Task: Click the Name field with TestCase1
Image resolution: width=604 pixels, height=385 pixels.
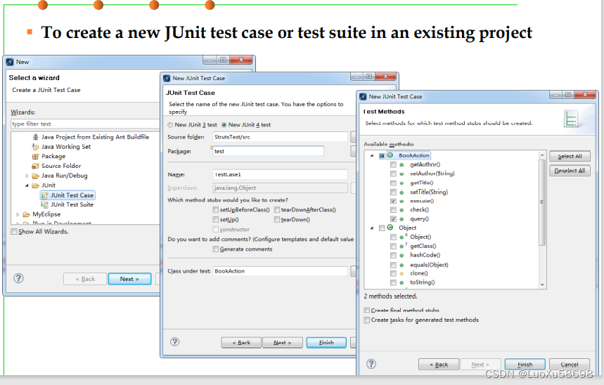Action: tap(280, 174)
